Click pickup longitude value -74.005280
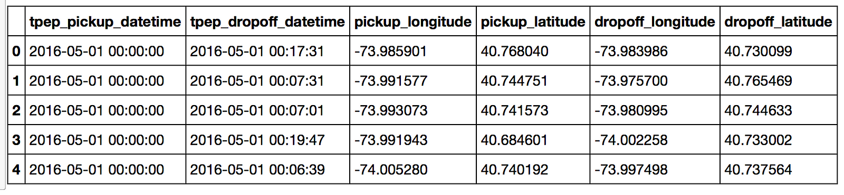 [x=391, y=169]
